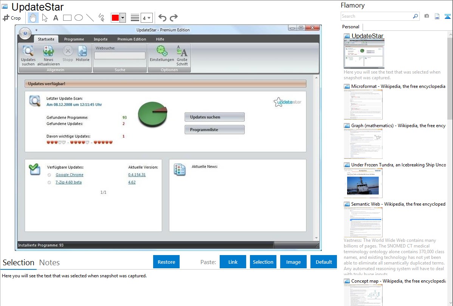The image size is (453, 306).
Task: Click version link 0.4.154.31
Action: click(x=137, y=175)
